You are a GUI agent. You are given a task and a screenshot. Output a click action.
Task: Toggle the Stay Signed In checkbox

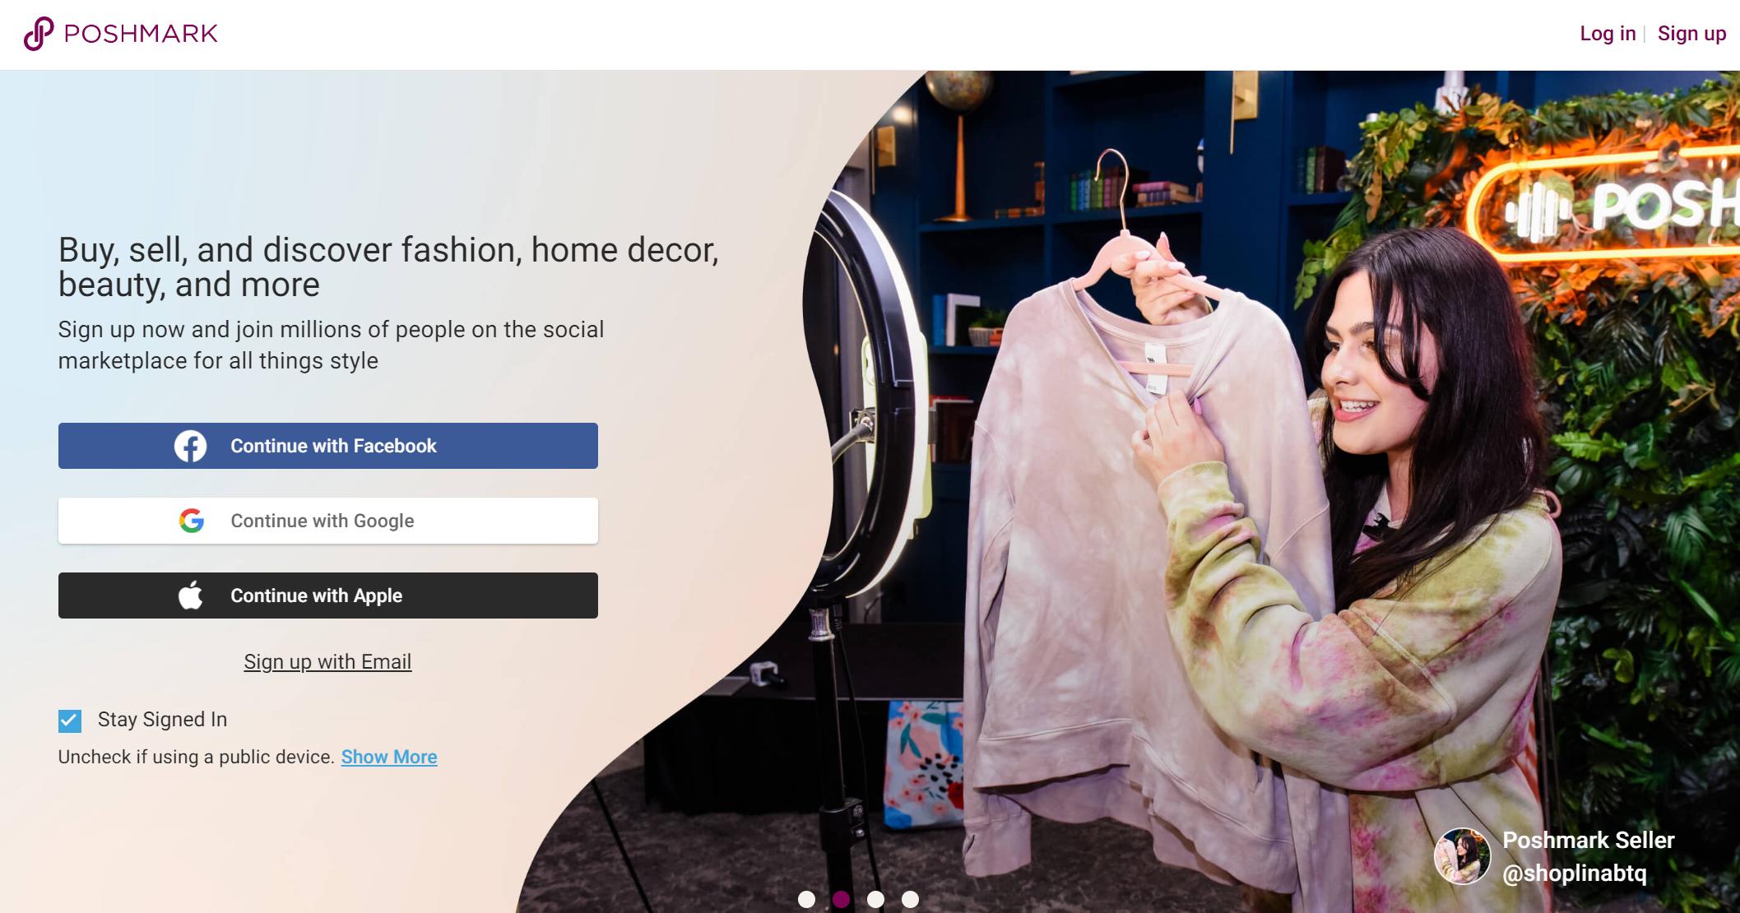pos(69,720)
